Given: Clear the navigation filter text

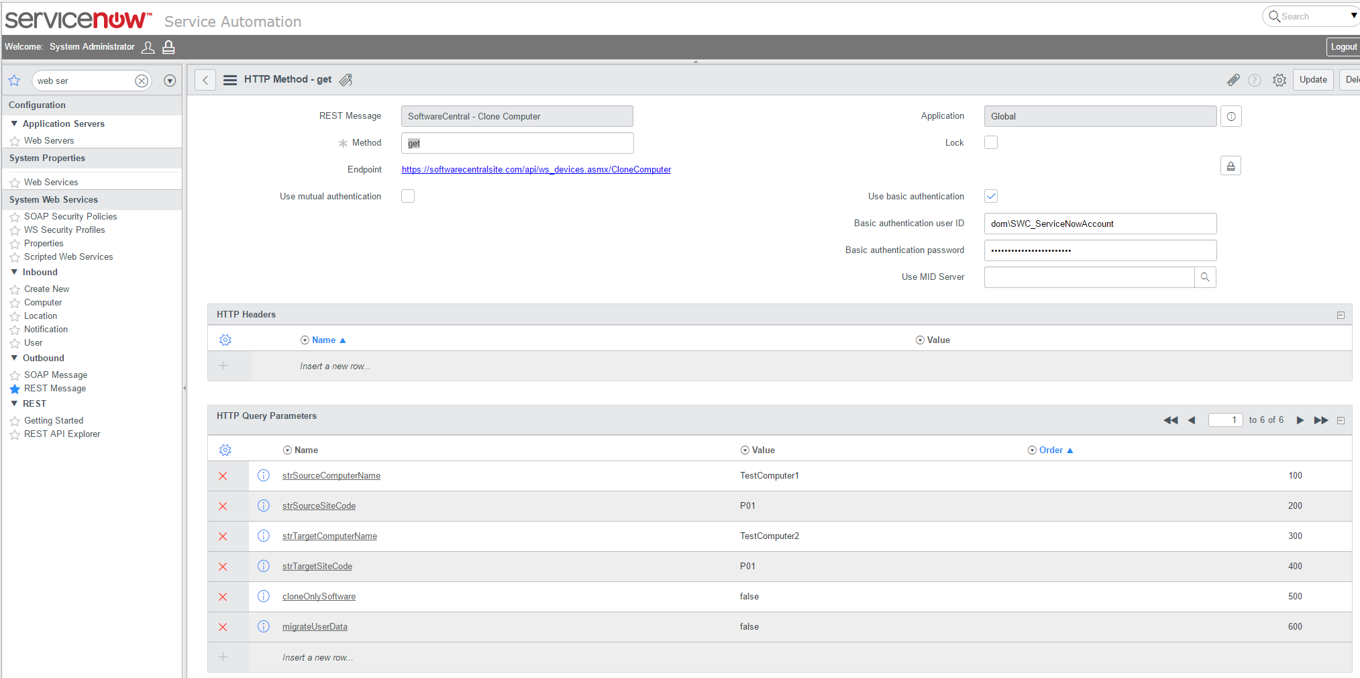Looking at the screenshot, I should click(x=142, y=81).
